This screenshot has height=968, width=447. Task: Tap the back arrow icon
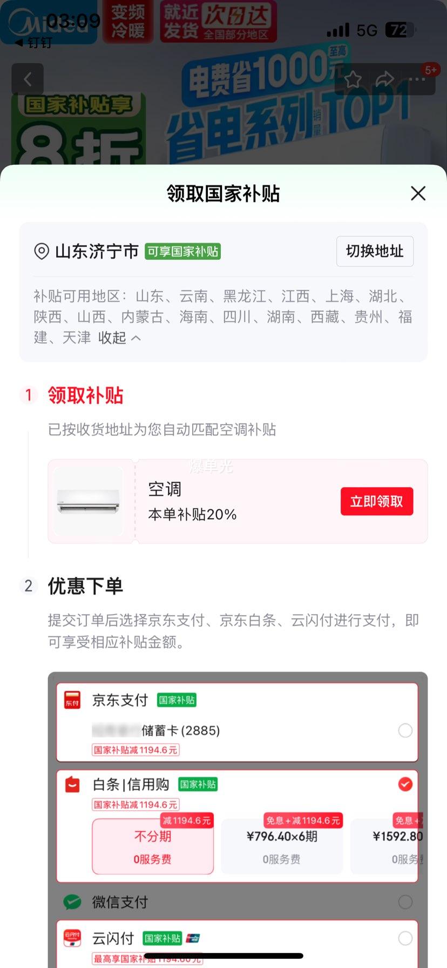click(x=28, y=79)
